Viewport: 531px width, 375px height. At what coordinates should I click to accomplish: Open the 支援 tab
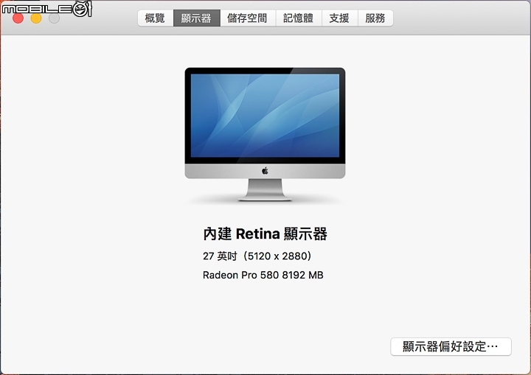click(x=340, y=18)
